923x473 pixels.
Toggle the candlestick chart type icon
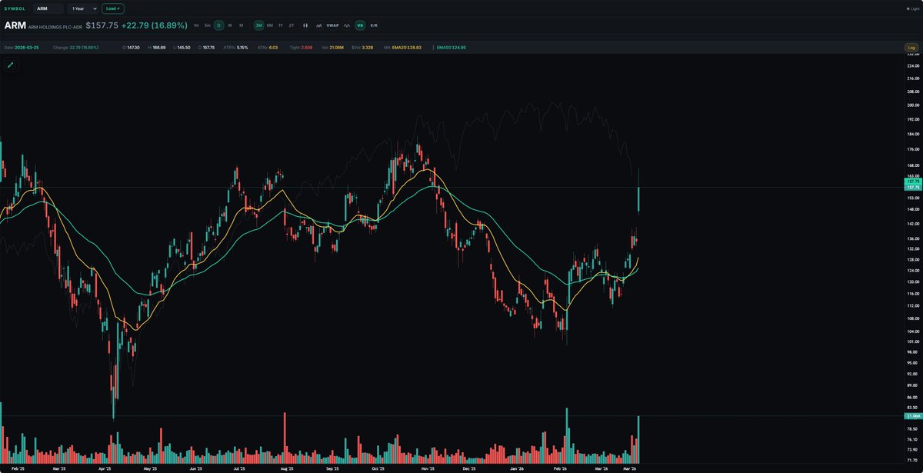305,25
